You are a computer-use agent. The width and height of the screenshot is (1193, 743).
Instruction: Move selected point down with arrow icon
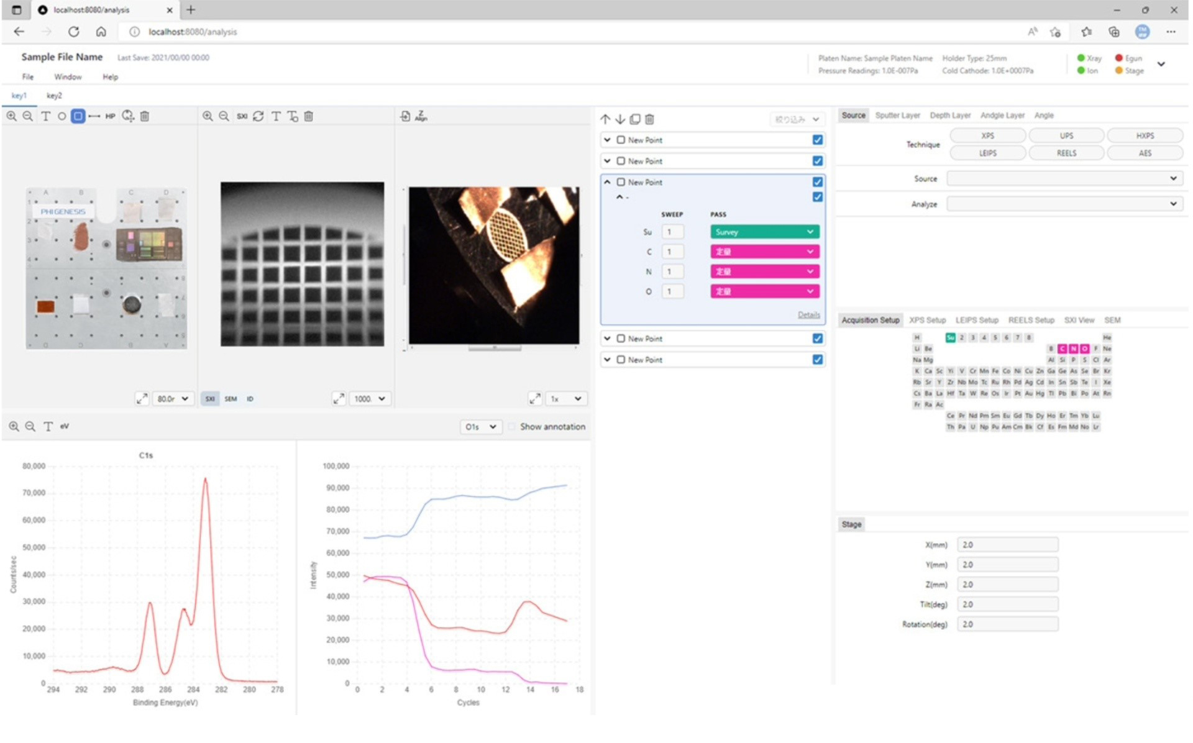(x=620, y=119)
